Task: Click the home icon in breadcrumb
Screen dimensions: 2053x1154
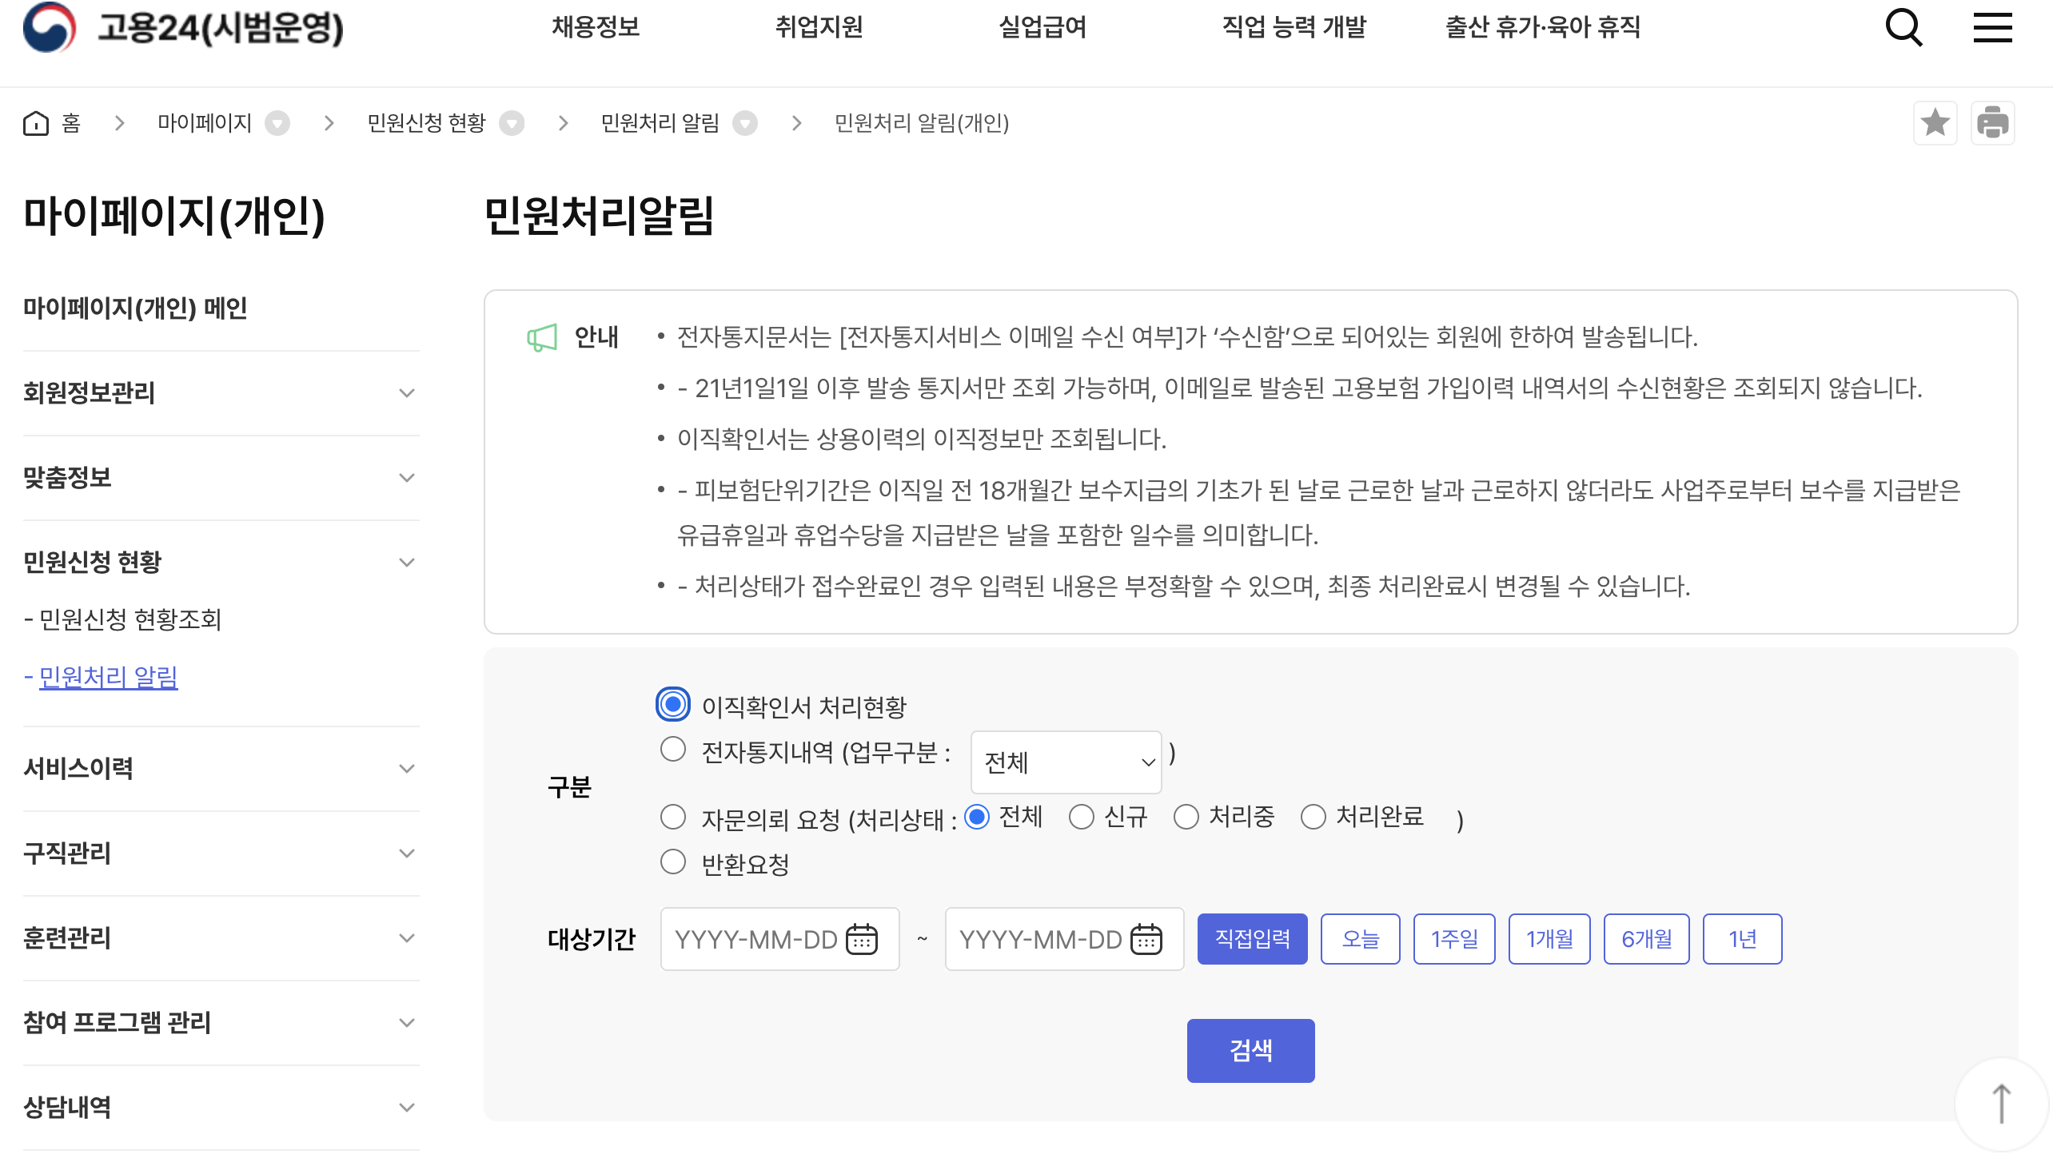Action: click(36, 123)
